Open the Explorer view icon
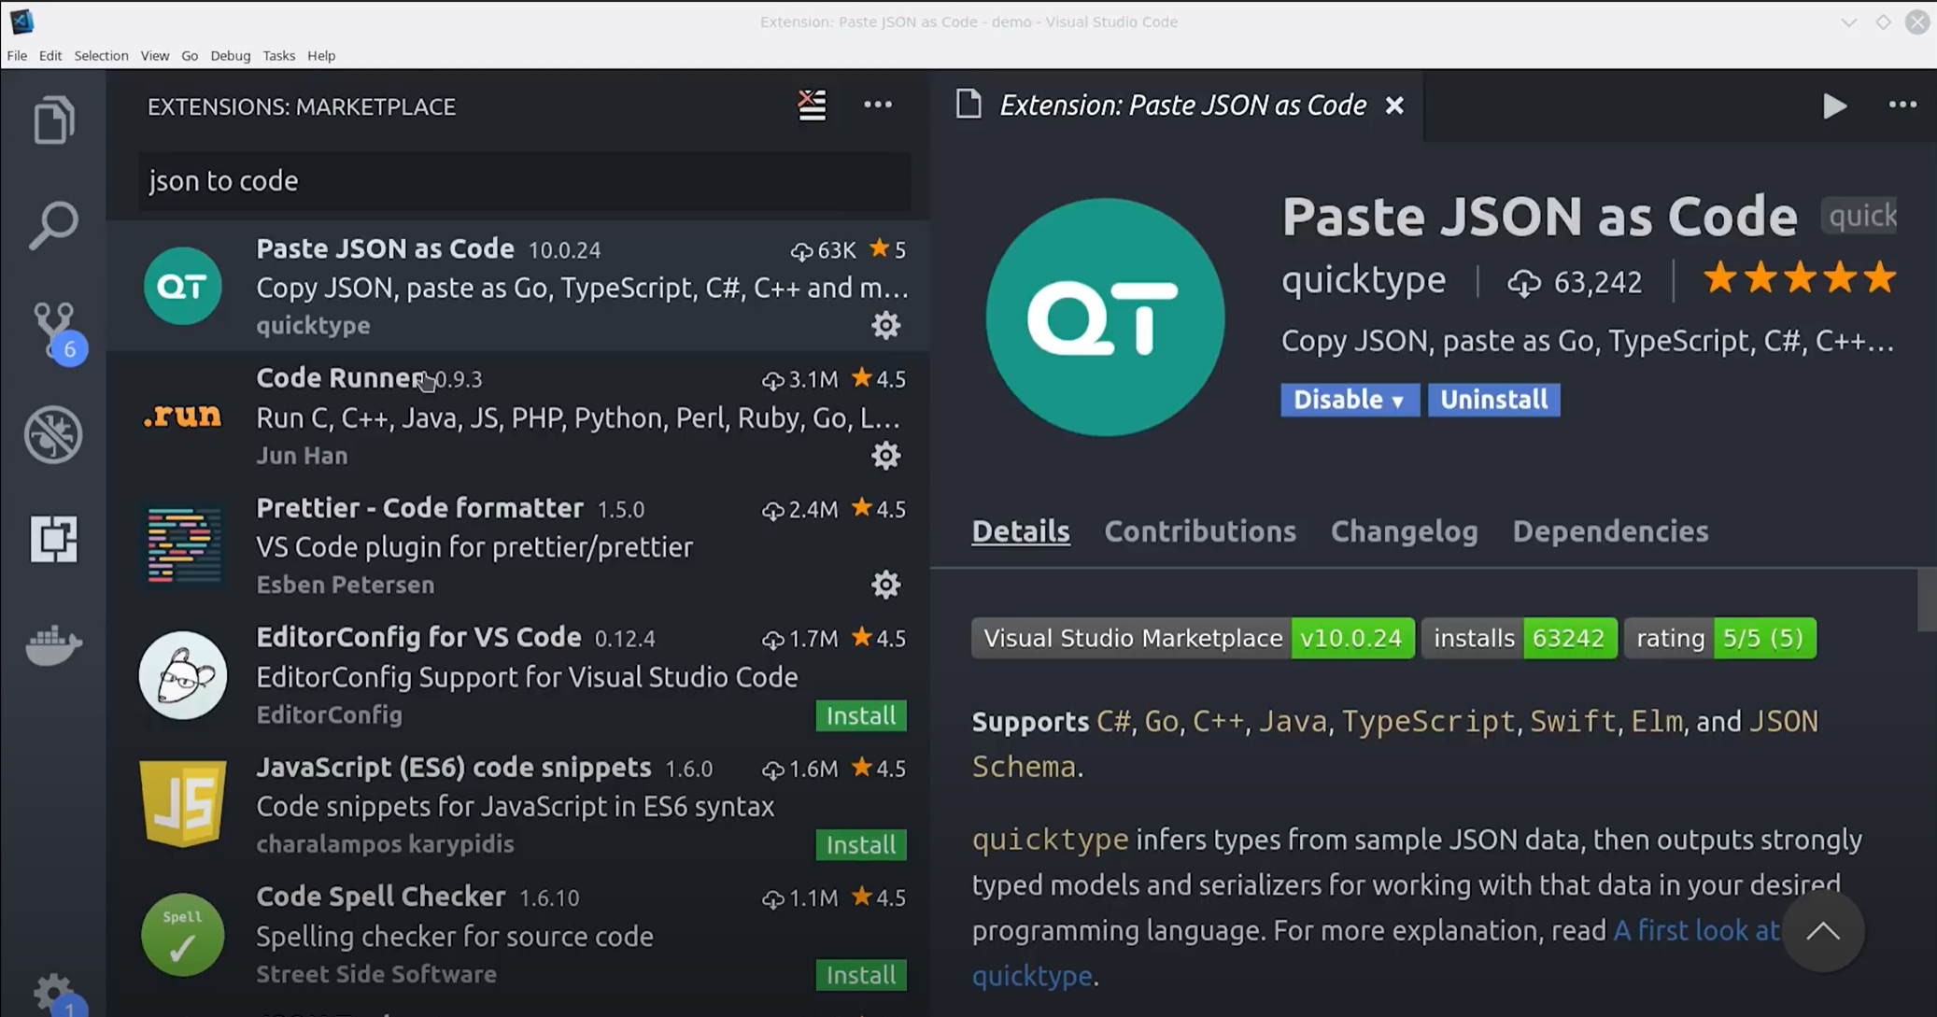 pyautogui.click(x=53, y=120)
